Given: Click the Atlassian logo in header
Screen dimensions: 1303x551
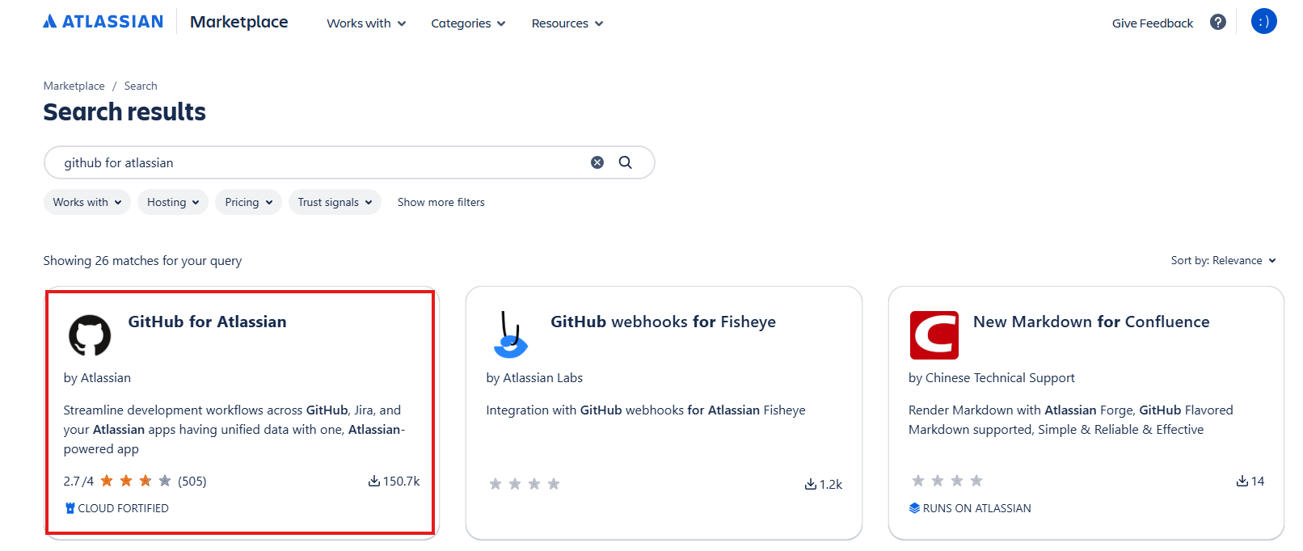Looking at the screenshot, I should coord(103,22).
